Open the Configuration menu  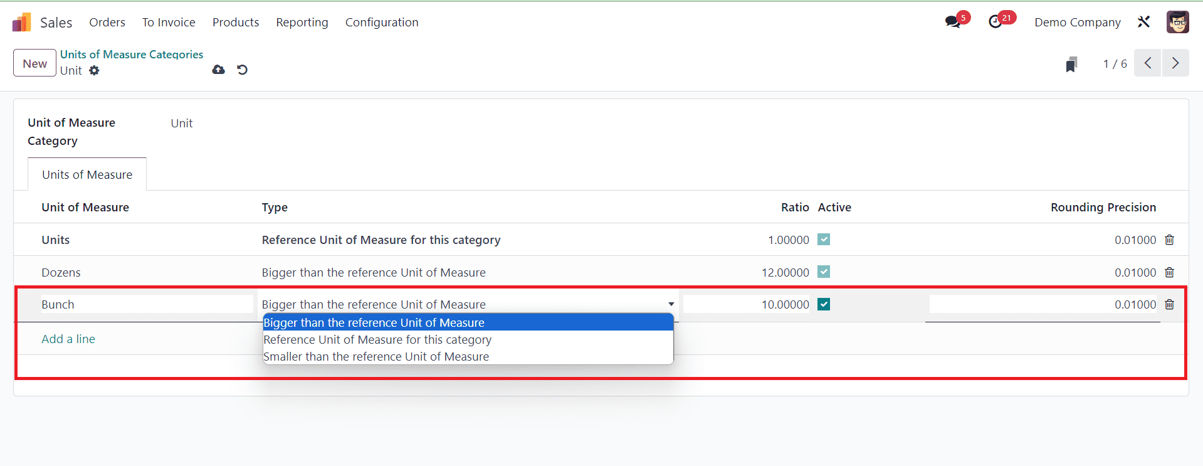tap(382, 22)
